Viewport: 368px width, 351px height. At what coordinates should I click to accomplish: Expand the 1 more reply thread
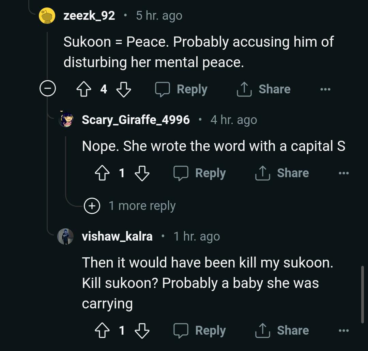pos(92,206)
